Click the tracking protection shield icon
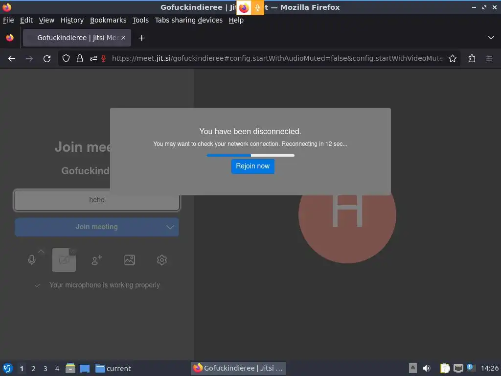 (x=66, y=59)
